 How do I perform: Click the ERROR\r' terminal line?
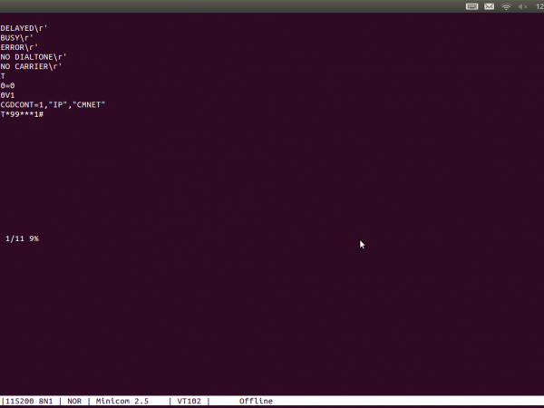(19, 47)
